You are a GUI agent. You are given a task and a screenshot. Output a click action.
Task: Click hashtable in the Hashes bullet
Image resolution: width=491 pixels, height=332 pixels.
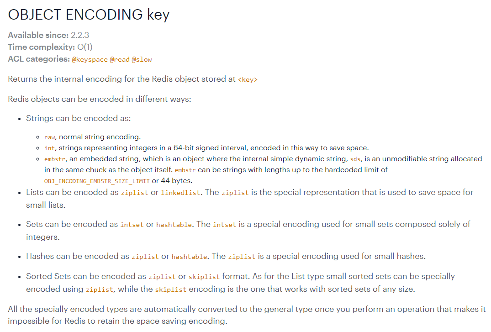click(x=190, y=257)
